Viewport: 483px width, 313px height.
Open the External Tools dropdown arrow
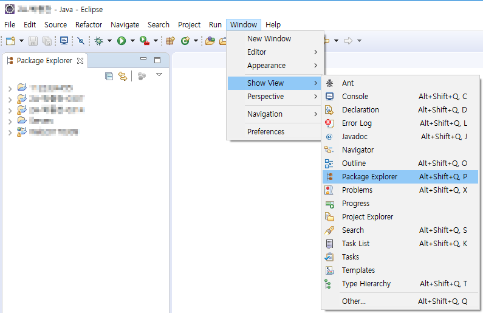pos(156,41)
